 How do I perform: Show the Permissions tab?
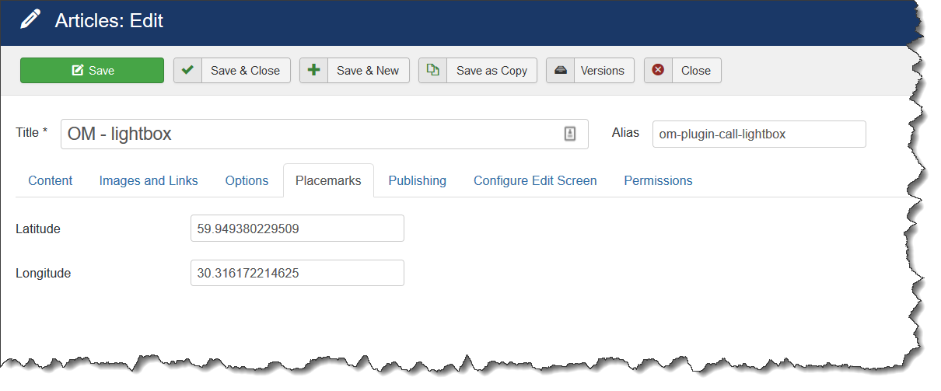coord(658,180)
